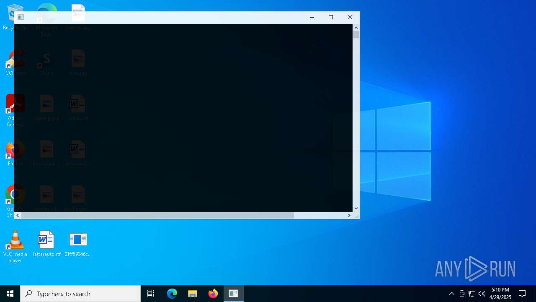
Task: Maximize the dark application window
Action: tap(331, 17)
